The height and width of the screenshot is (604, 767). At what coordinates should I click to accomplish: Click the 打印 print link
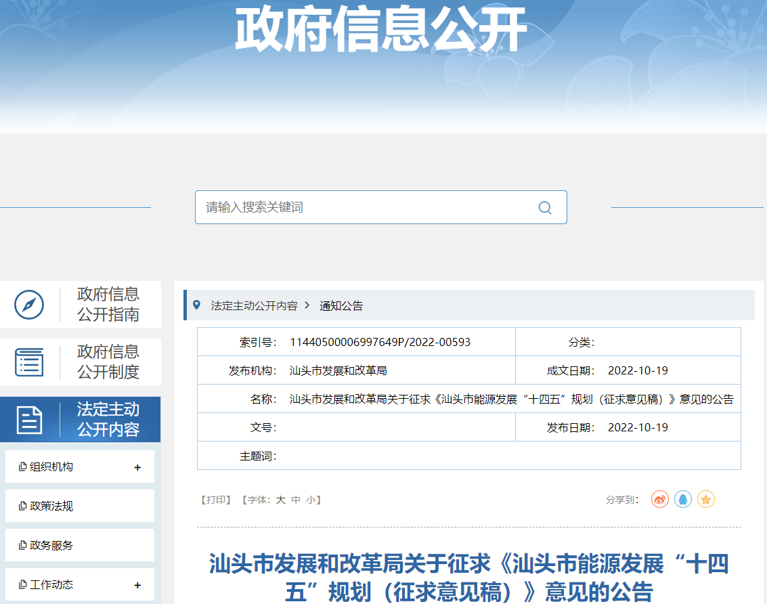216,500
